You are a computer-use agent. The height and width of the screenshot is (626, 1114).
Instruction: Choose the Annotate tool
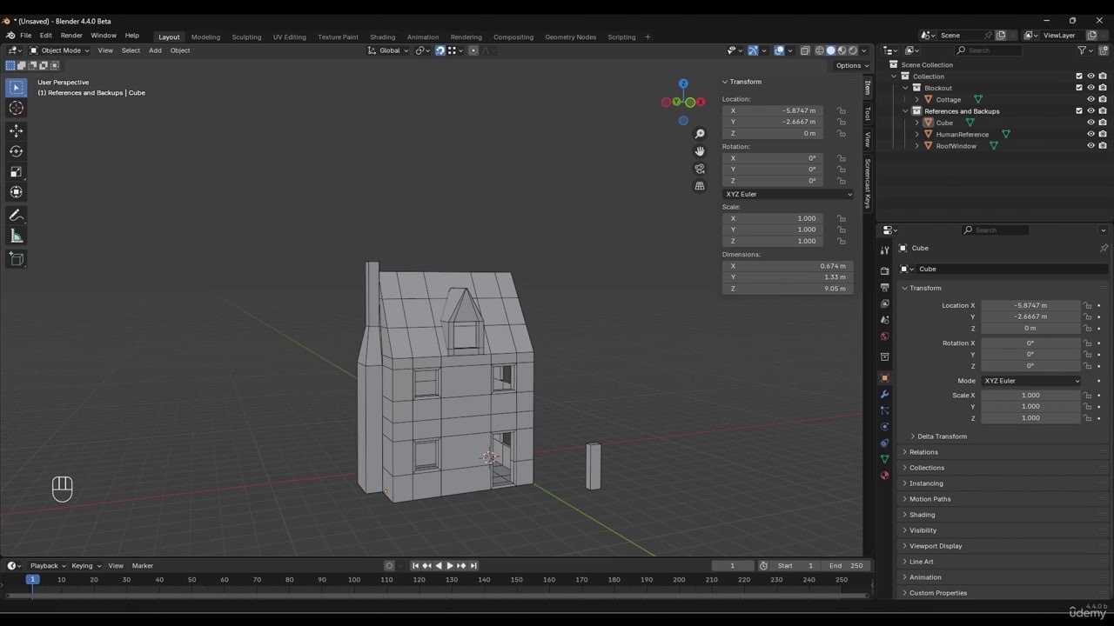[x=16, y=216]
